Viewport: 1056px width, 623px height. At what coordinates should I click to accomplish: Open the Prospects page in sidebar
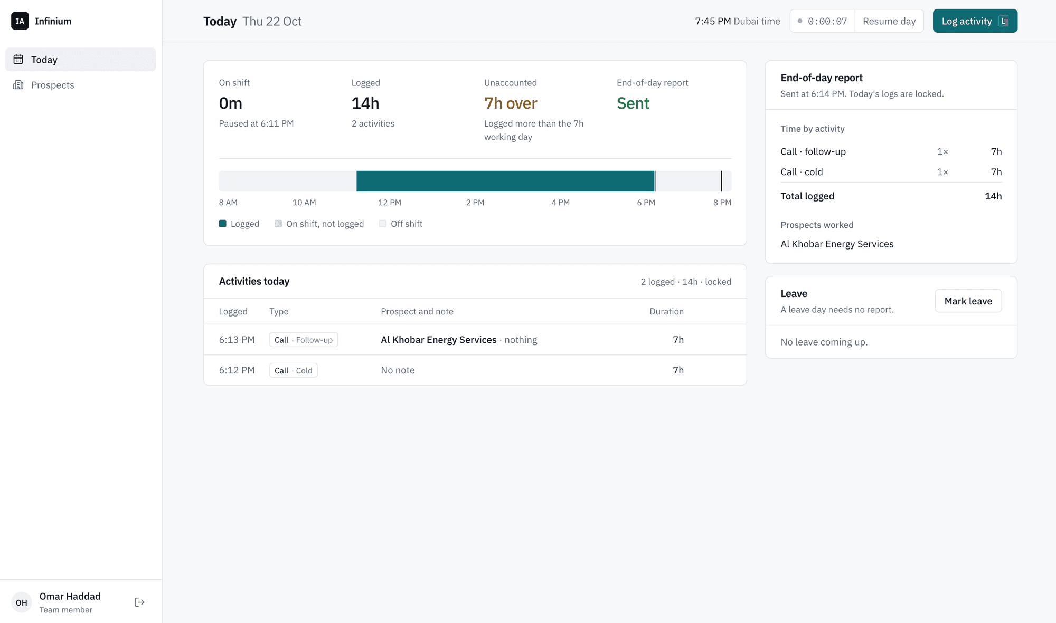point(81,85)
